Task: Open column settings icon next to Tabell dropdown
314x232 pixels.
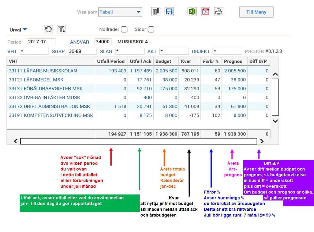Action: pyautogui.click(x=156, y=12)
